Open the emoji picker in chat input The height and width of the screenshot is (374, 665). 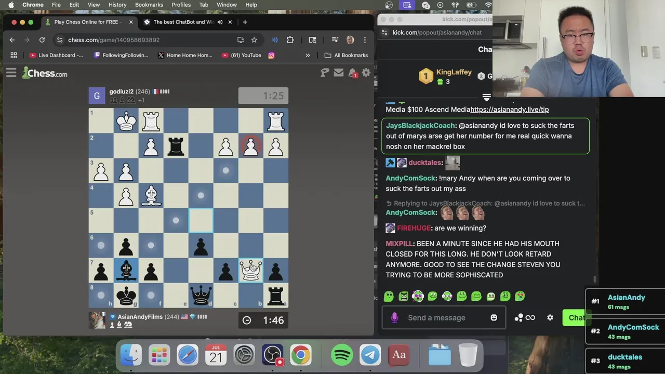click(494, 317)
